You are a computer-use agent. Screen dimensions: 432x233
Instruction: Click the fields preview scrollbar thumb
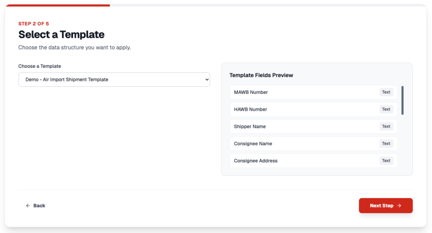(x=402, y=100)
